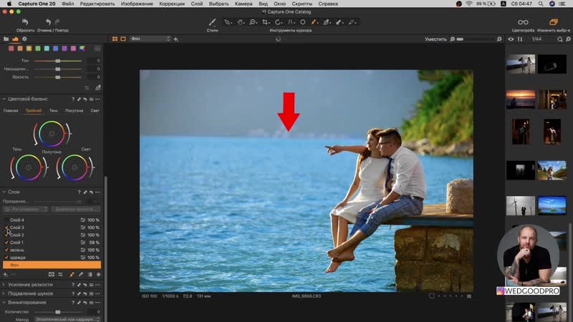Viewport: 573px width, 322px height.
Task: Open the Фон layer selector dropdown
Action: 150,39
